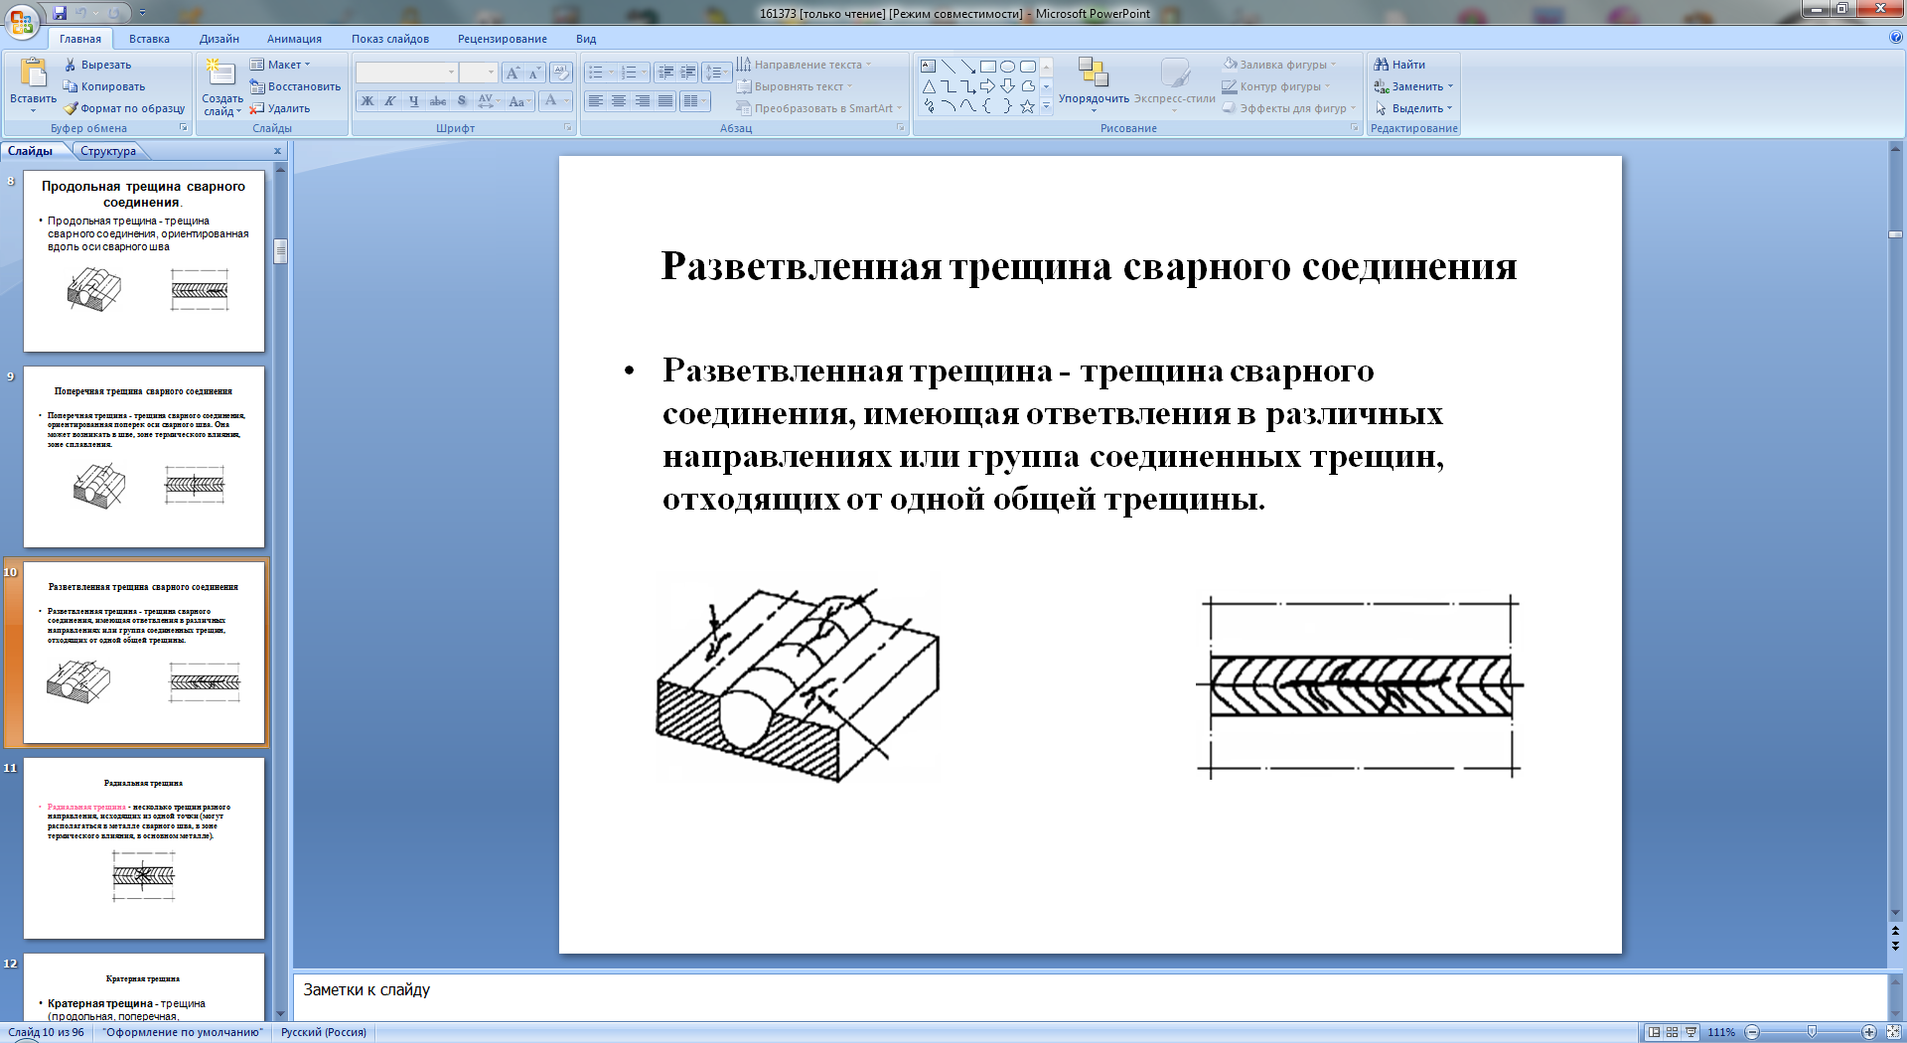Image resolution: width=1907 pixels, height=1043 pixels.
Task: Toggle text shadow (S) formatting
Action: (462, 101)
